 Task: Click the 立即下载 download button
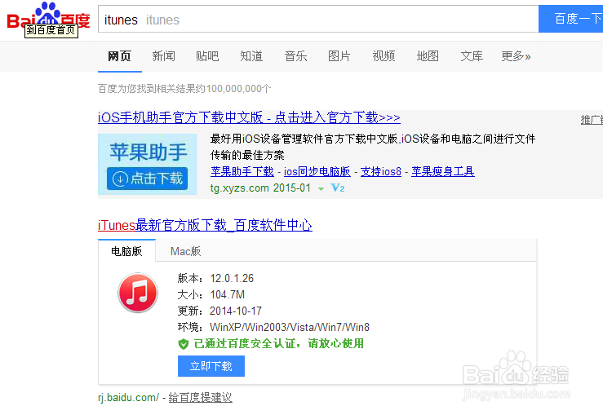[x=211, y=366]
